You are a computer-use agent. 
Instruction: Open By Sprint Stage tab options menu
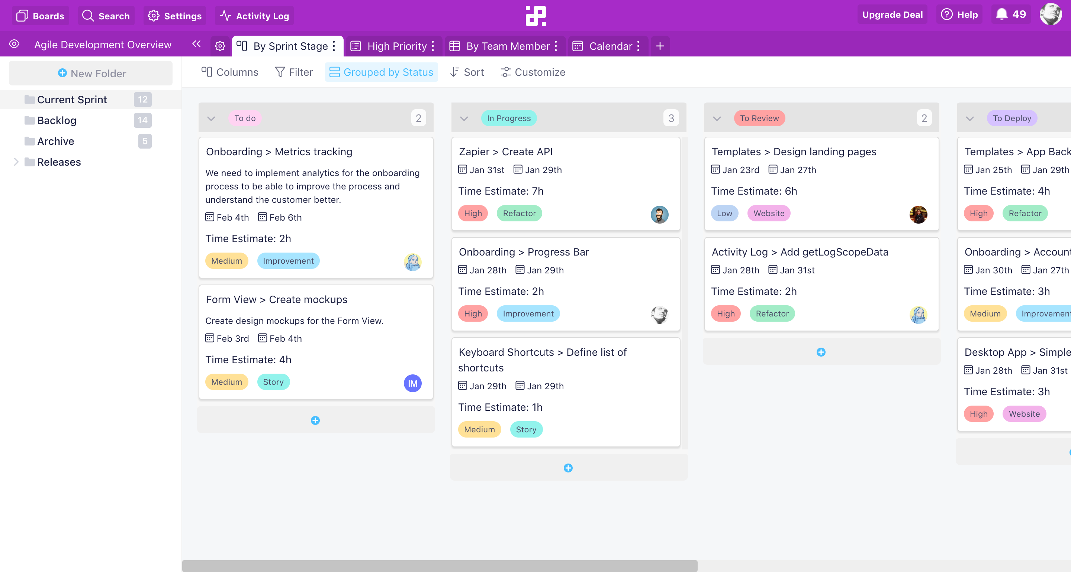pyautogui.click(x=334, y=46)
